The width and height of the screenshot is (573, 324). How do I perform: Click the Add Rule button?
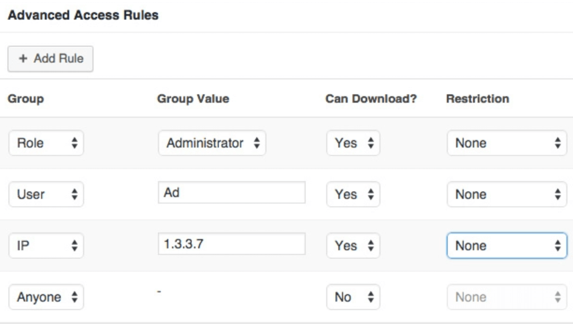50,59
